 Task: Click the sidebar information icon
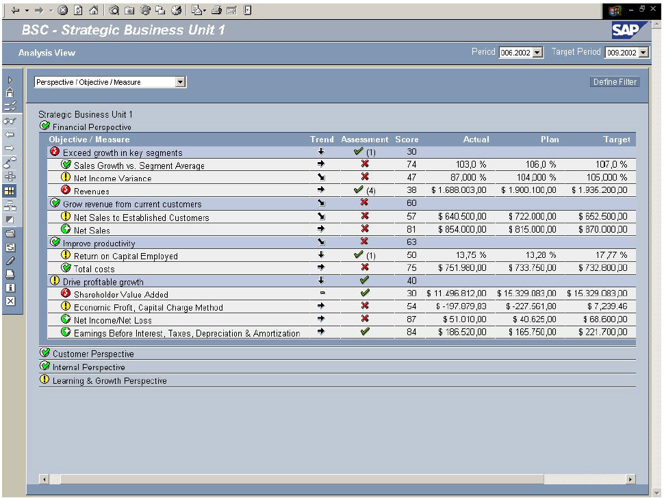(10, 288)
